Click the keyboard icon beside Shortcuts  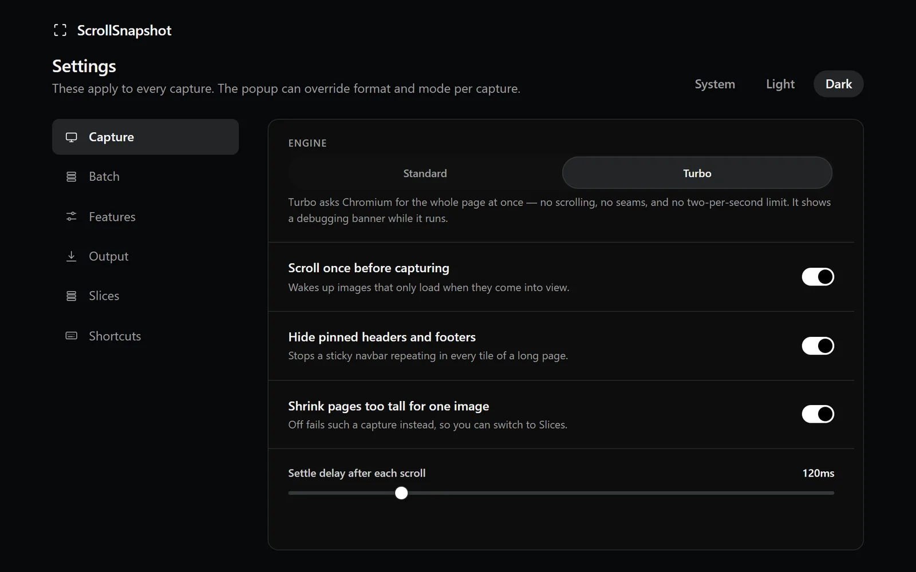(71, 336)
